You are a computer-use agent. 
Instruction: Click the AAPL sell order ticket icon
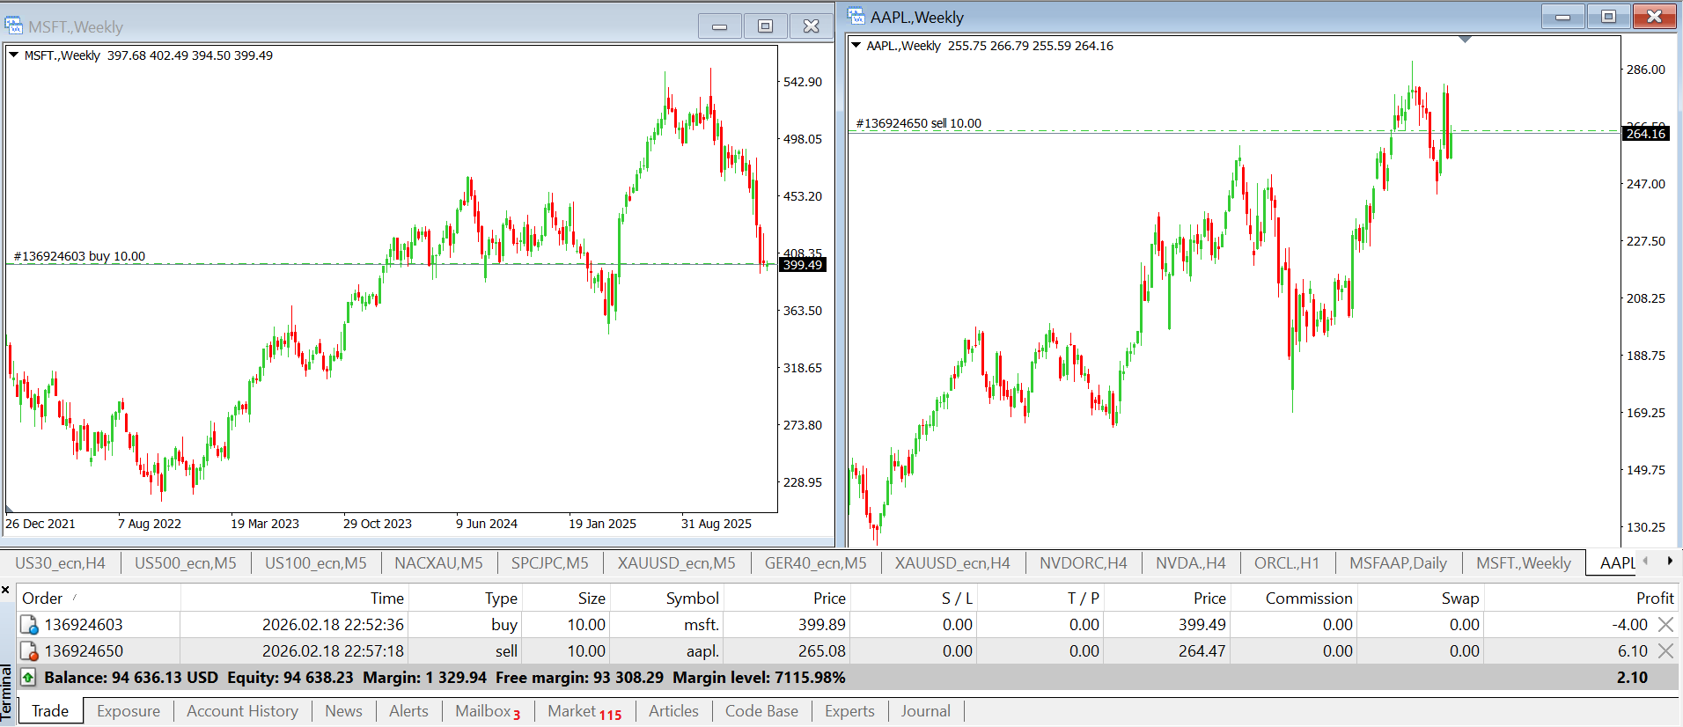[x=29, y=651]
